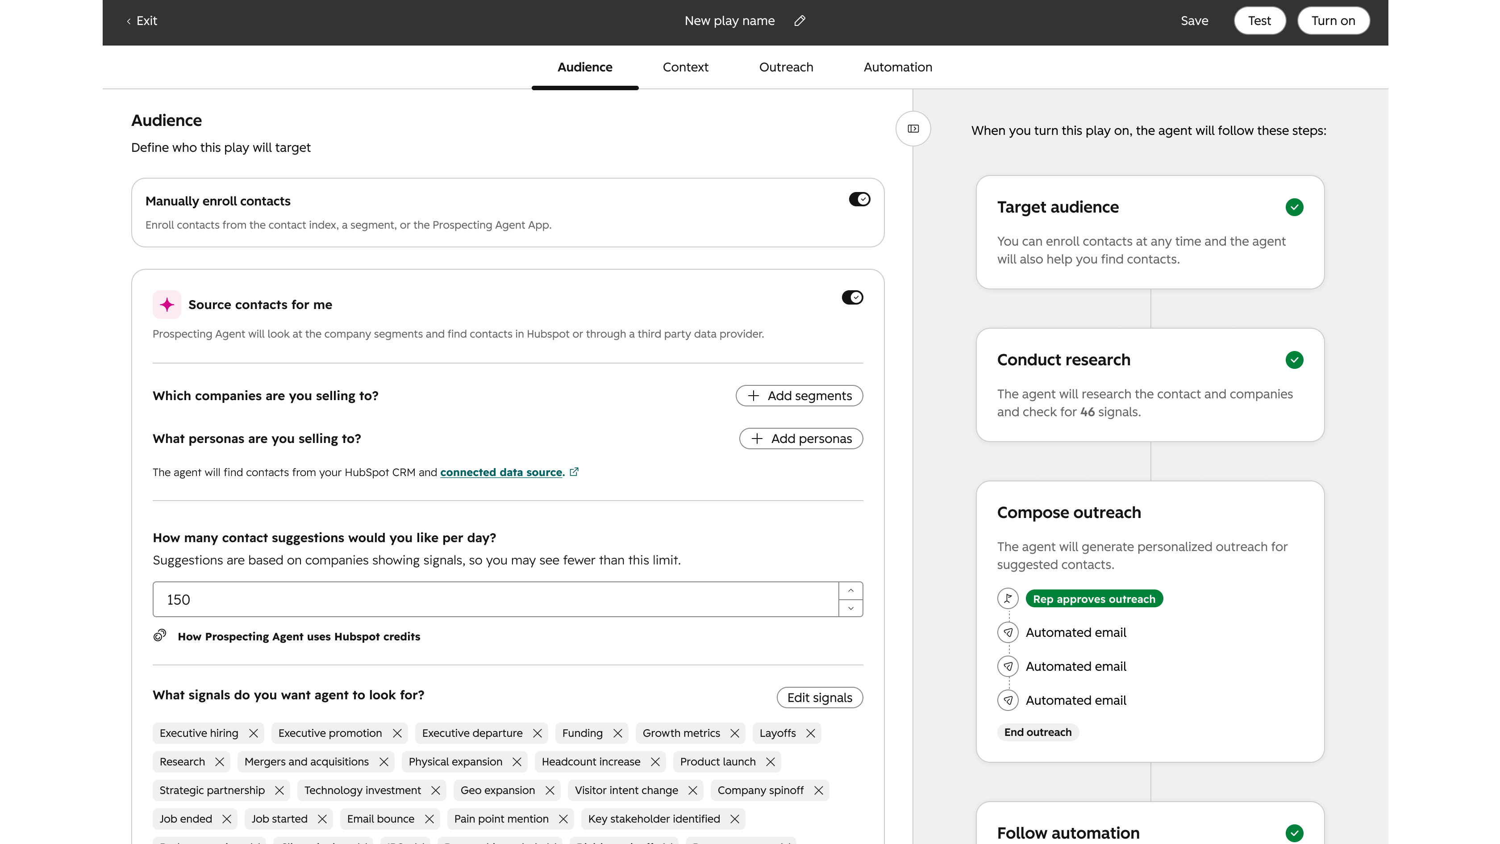This screenshot has height=844, width=1500.
Task: Remove the Strategic partnership signal tag
Action: pos(279,790)
